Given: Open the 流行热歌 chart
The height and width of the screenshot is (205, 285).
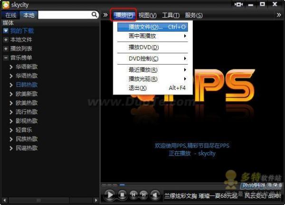Looking at the screenshot, I should coord(27,112).
